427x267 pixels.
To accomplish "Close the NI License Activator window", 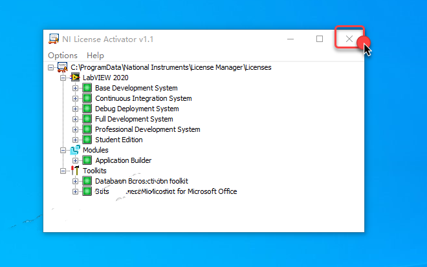I will pyautogui.click(x=349, y=39).
